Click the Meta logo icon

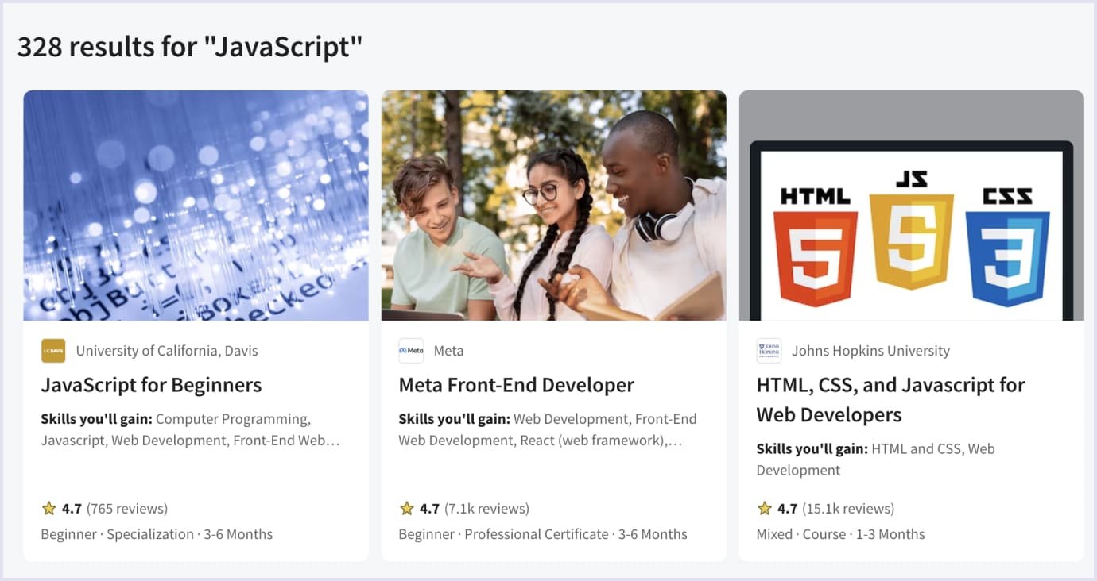(411, 351)
